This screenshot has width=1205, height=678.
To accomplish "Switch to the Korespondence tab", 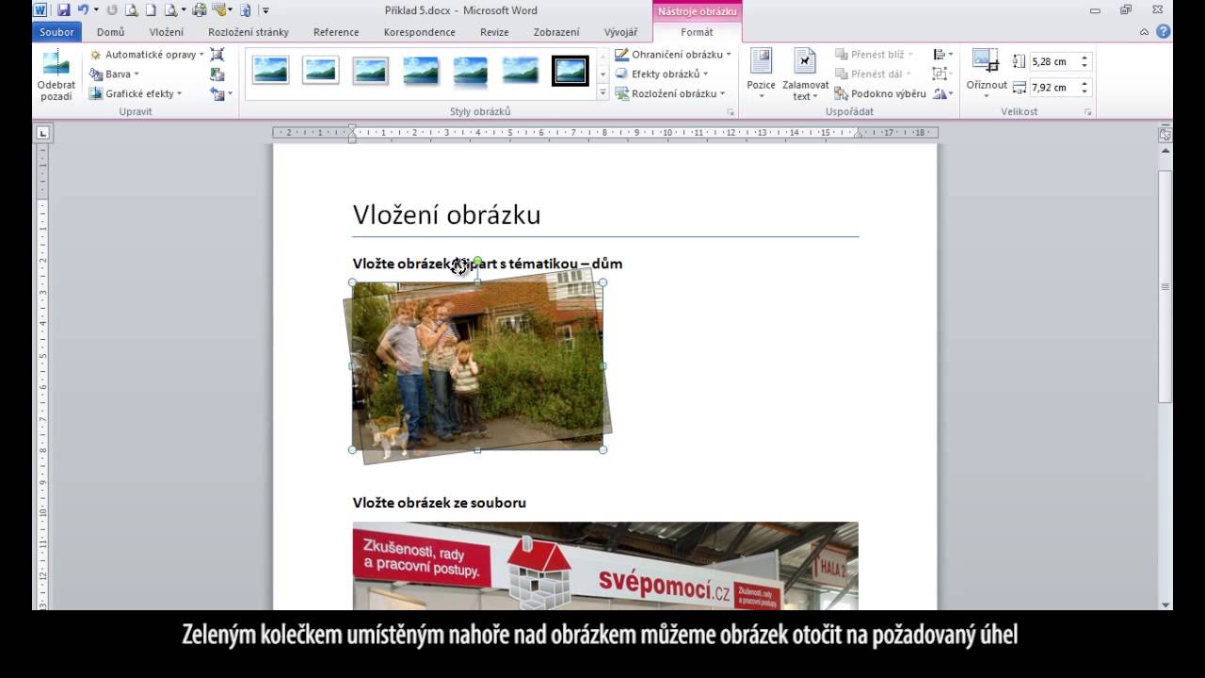I will tap(419, 32).
